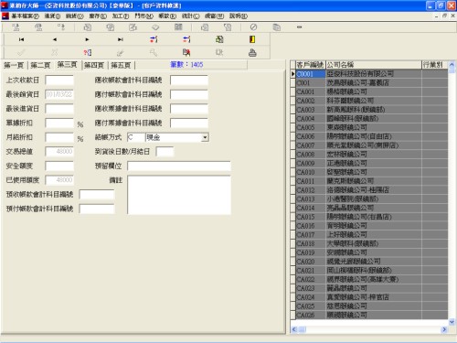This screenshot has height=343, width=457.
Task: Open the 結帳方式 dropdown arrow
Action: click(x=205, y=137)
